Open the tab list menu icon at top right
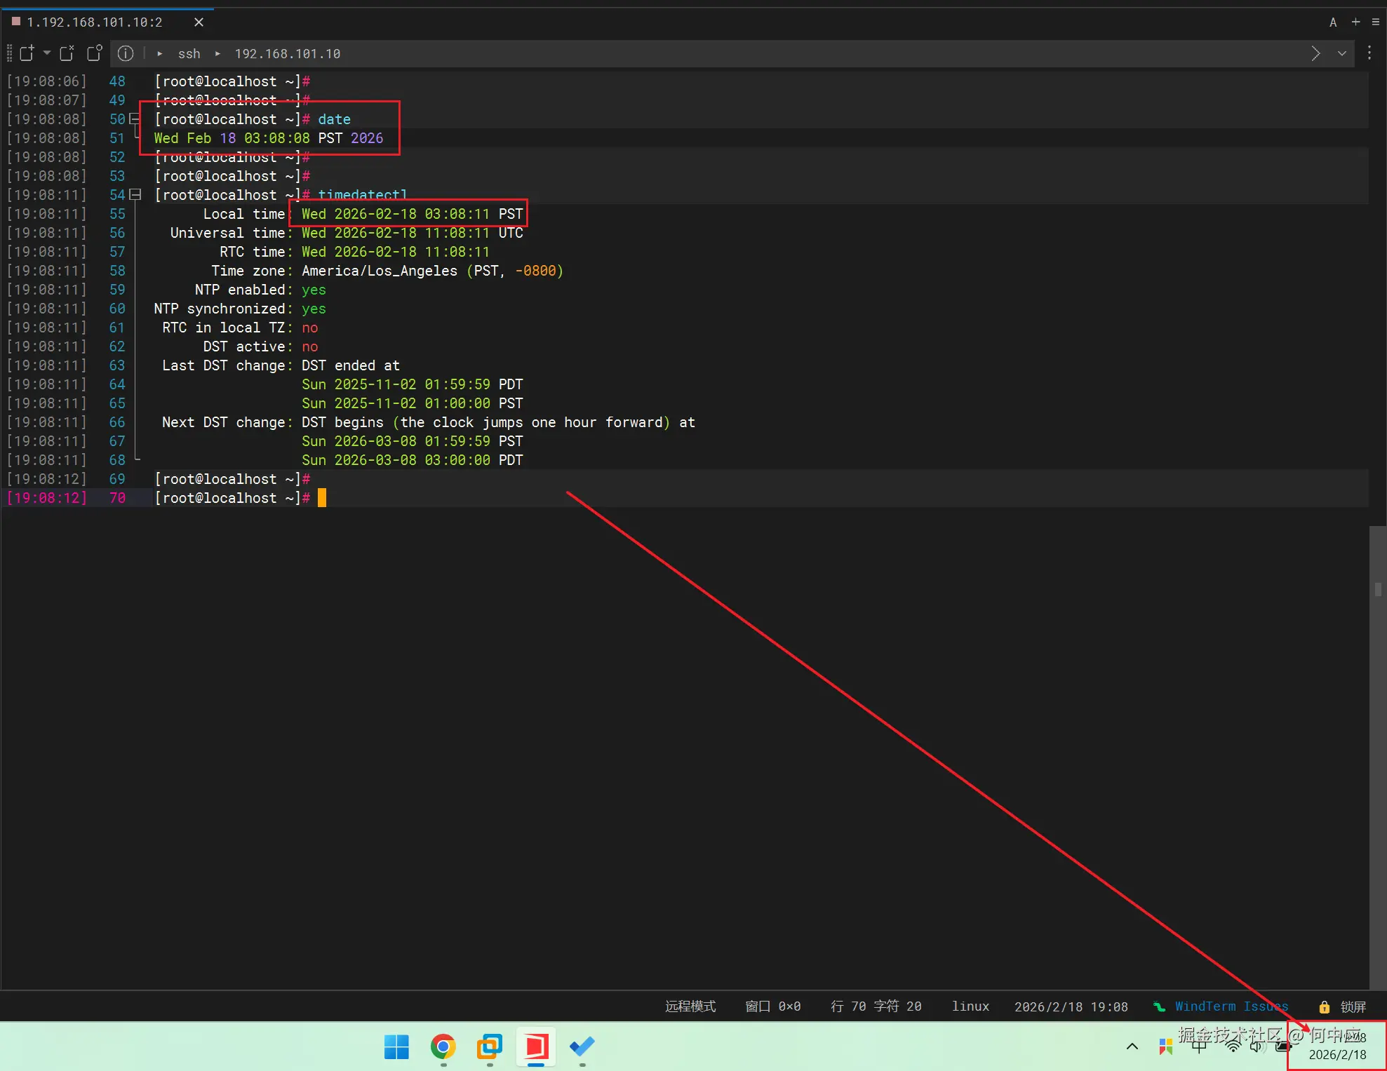1387x1071 pixels. pyautogui.click(x=1376, y=22)
